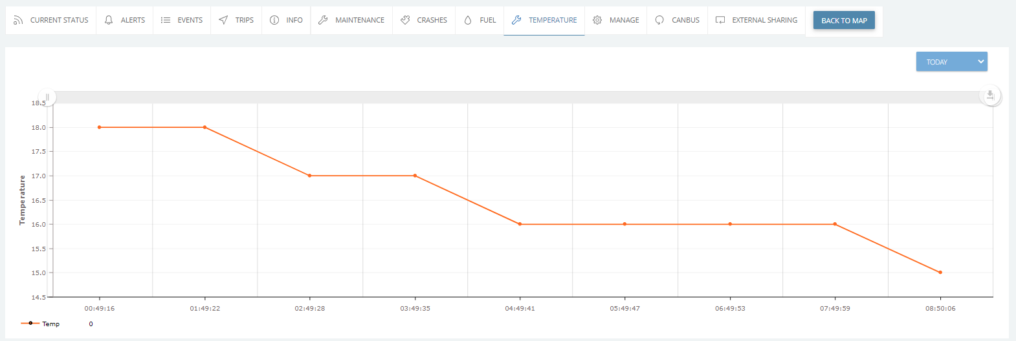This screenshot has height=341, width=1016.
Task: Click the chart download icon
Action: pos(990,96)
